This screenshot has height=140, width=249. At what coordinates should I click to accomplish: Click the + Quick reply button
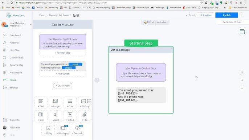tap(62, 86)
